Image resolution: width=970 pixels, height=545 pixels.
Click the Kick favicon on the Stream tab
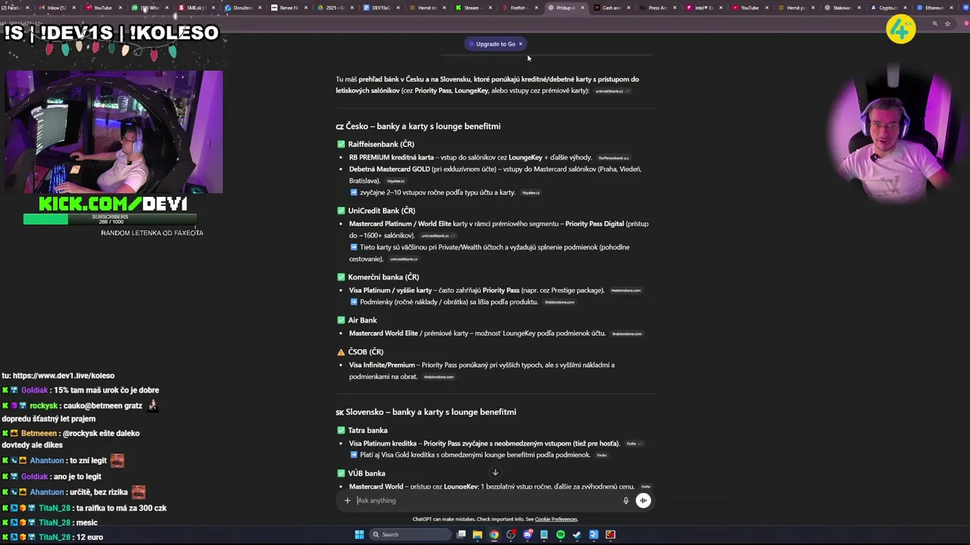(x=458, y=8)
